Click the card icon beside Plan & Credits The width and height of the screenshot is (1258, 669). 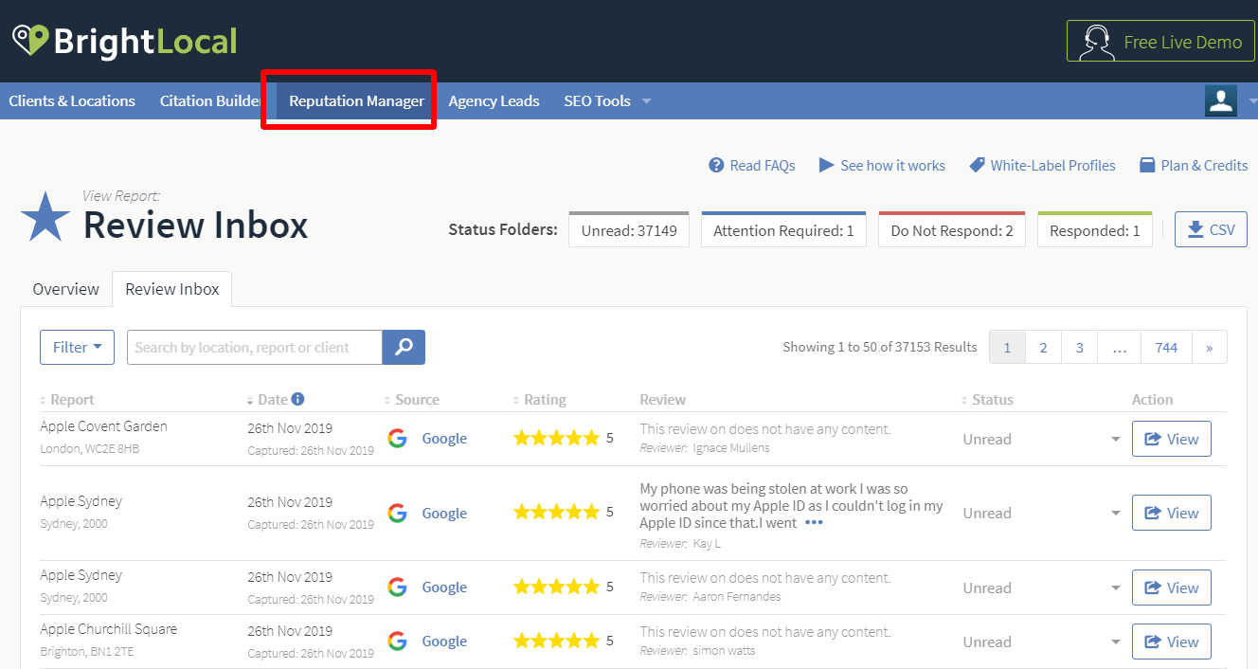pos(1147,166)
